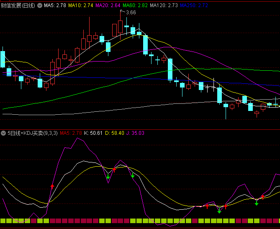This screenshot has width=280, height=229.
Task: Expand the 5日线+KDJ买卖 indicator dropdown icon
Action: point(3,133)
